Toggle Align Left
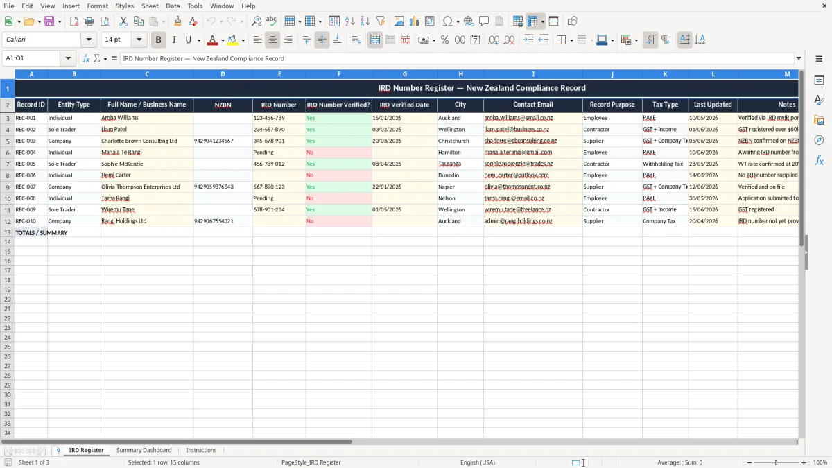Image resolution: width=832 pixels, height=468 pixels. point(257,40)
